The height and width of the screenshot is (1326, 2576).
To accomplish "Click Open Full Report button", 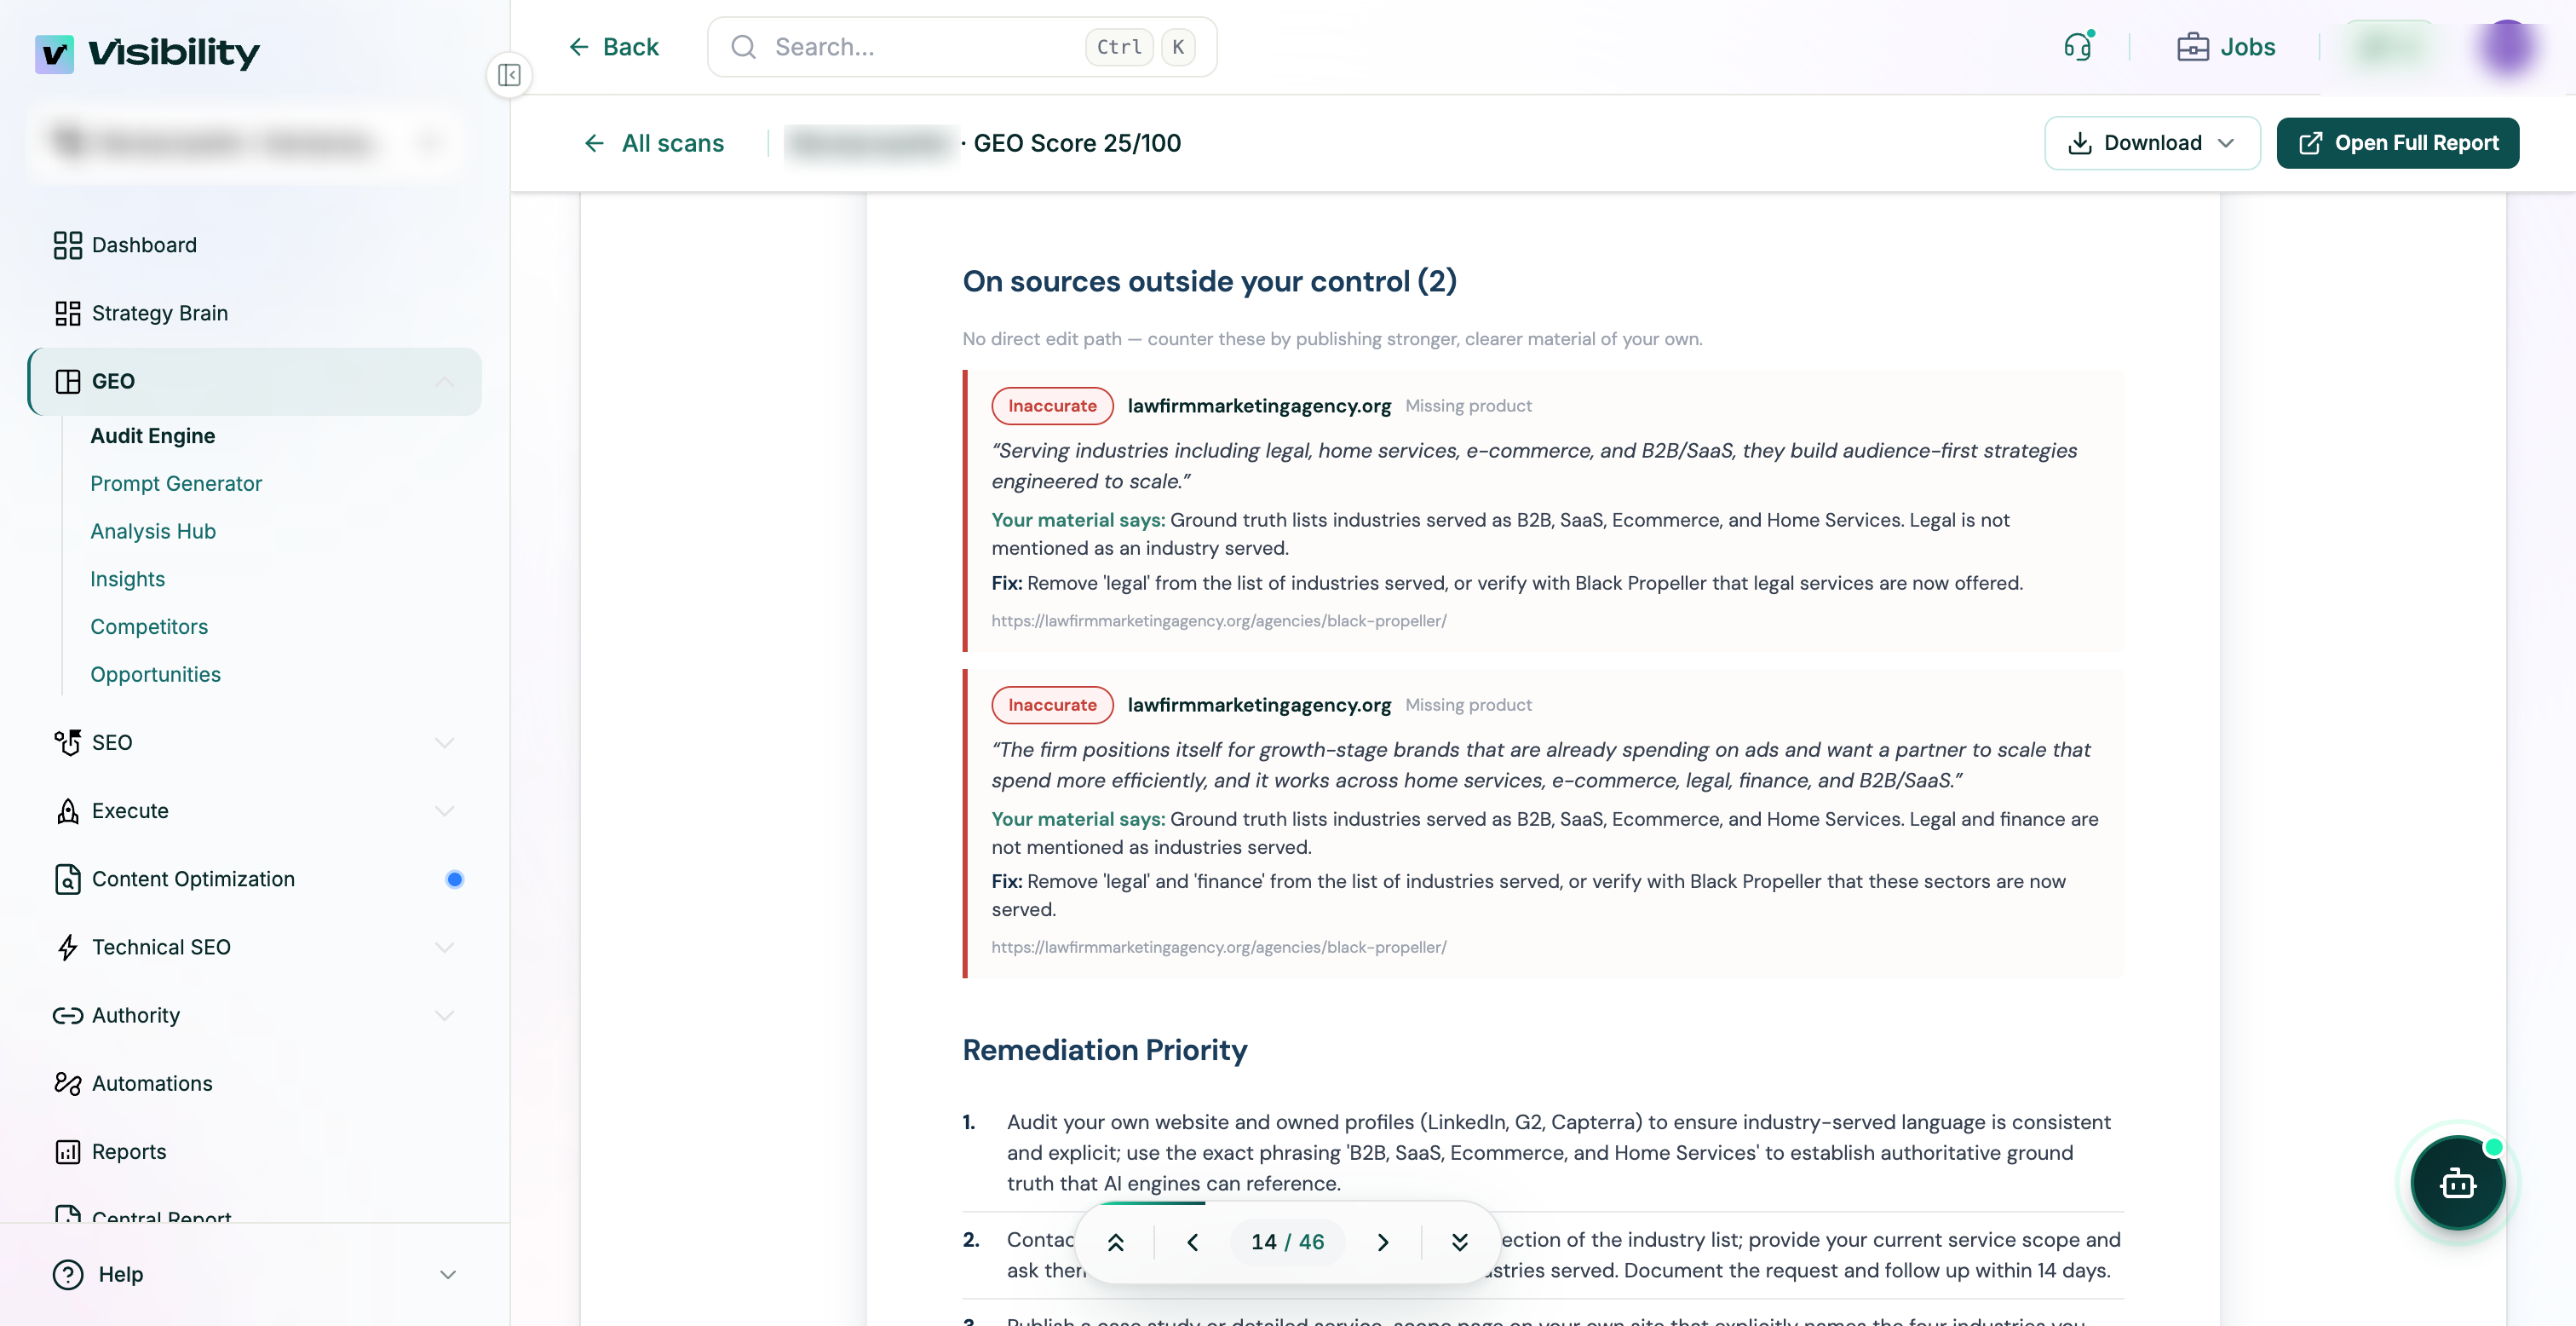I will (x=2397, y=143).
